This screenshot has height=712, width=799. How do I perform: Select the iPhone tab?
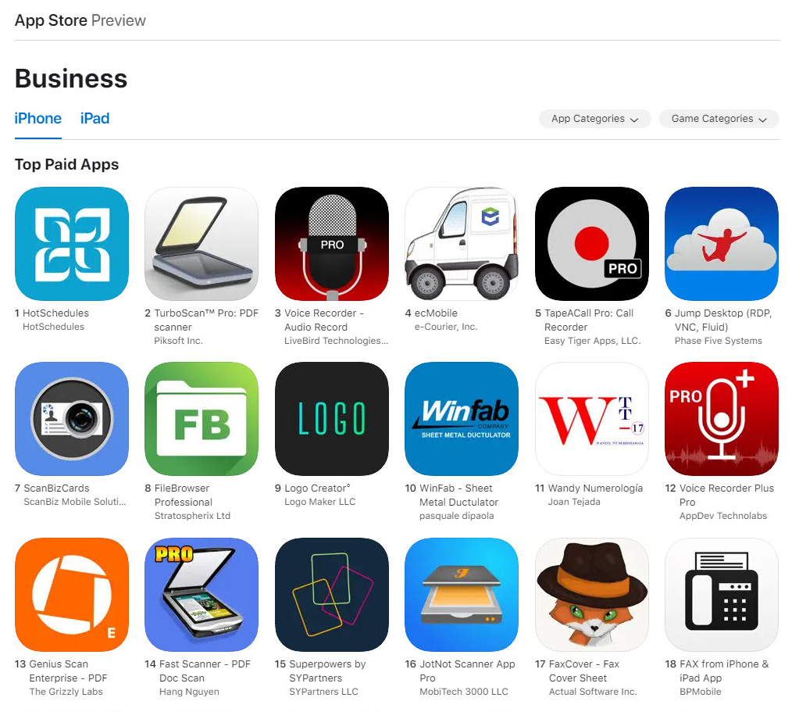coord(38,118)
